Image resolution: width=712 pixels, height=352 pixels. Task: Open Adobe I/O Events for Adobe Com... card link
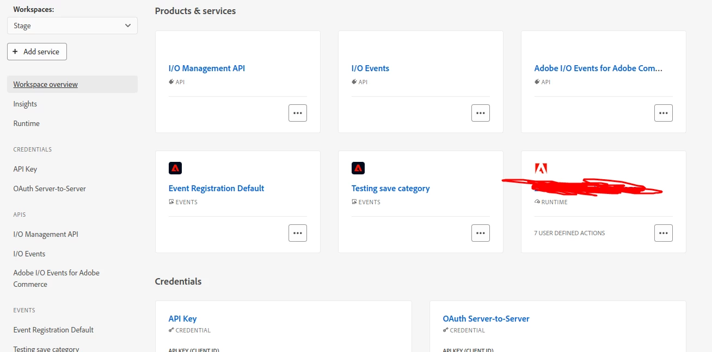[x=598, y=68]
